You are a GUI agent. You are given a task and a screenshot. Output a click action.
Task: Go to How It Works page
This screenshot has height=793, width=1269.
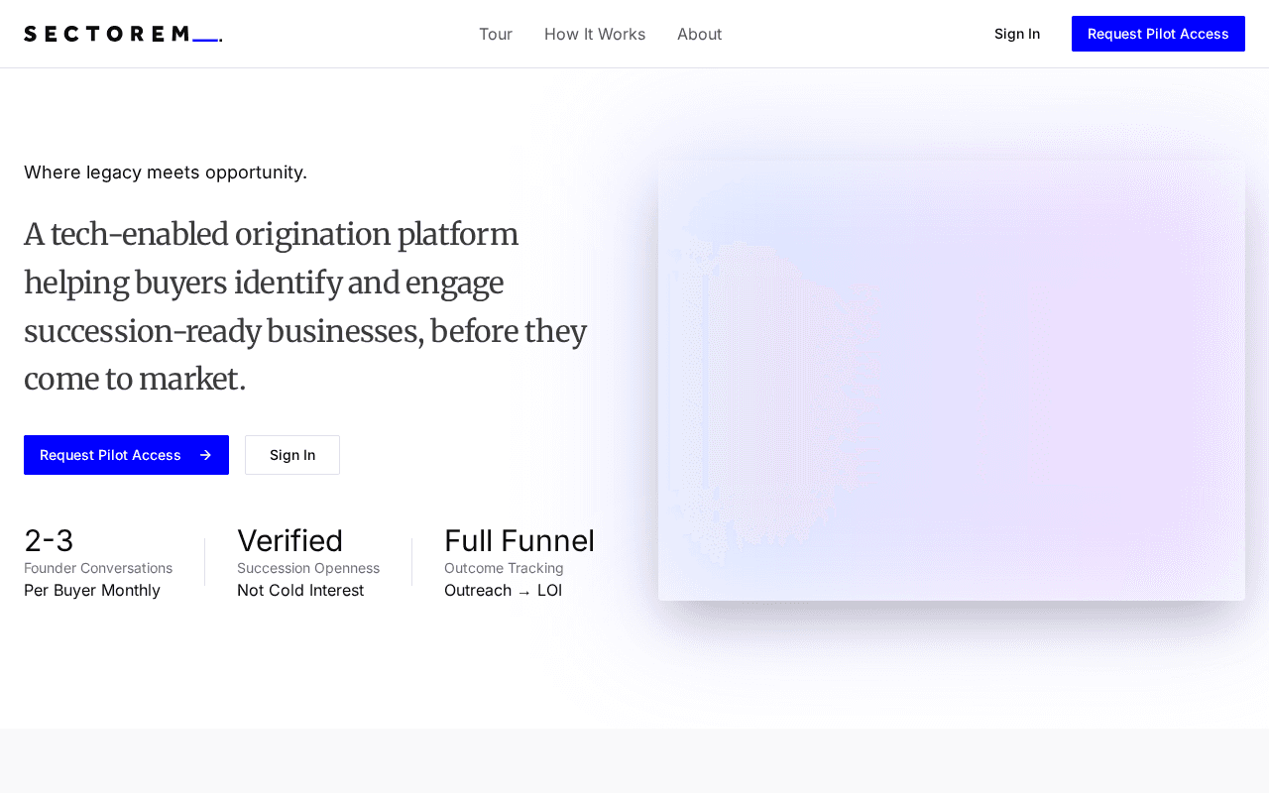[x=595, y=34]
